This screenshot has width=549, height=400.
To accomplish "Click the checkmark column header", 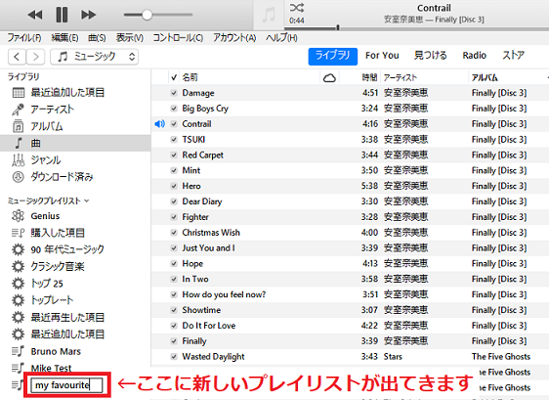I will [x=174, y=77].
